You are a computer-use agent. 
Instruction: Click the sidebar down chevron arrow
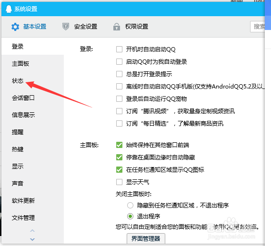click(32, 239)
